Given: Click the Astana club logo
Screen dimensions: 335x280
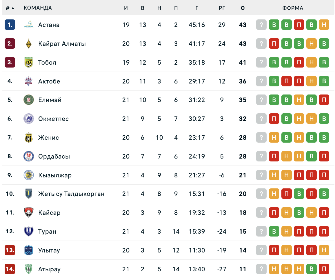Looking at the screenshot, I should [28, 25].
